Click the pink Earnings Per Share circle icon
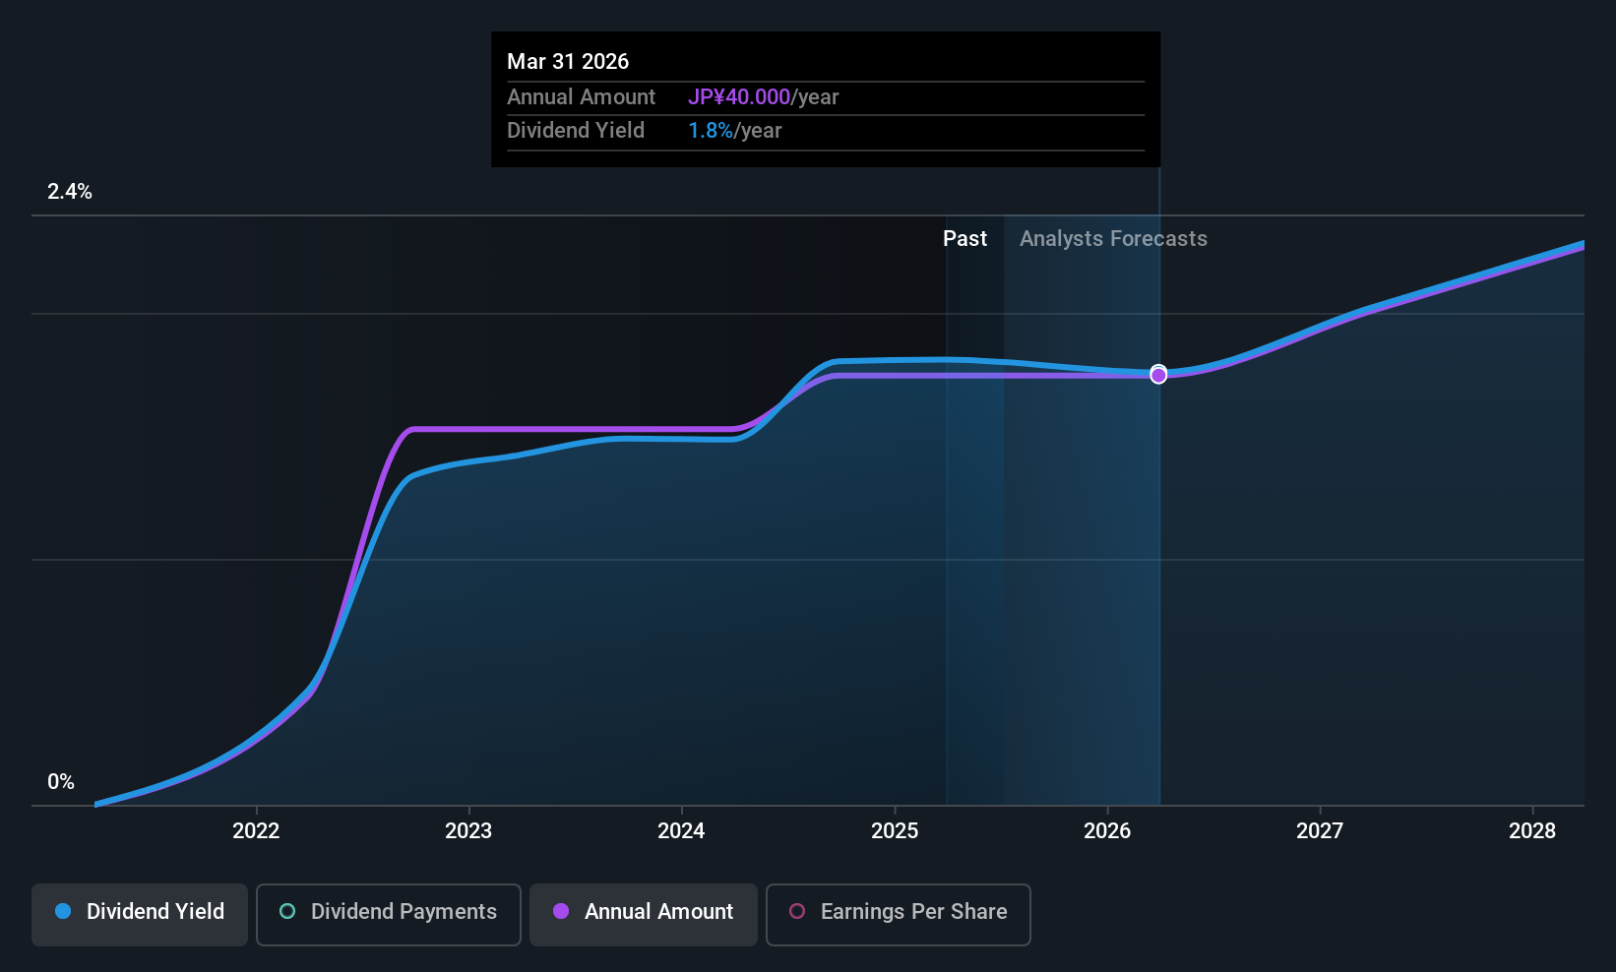1616x972 pixels. (x=797, y=911)
